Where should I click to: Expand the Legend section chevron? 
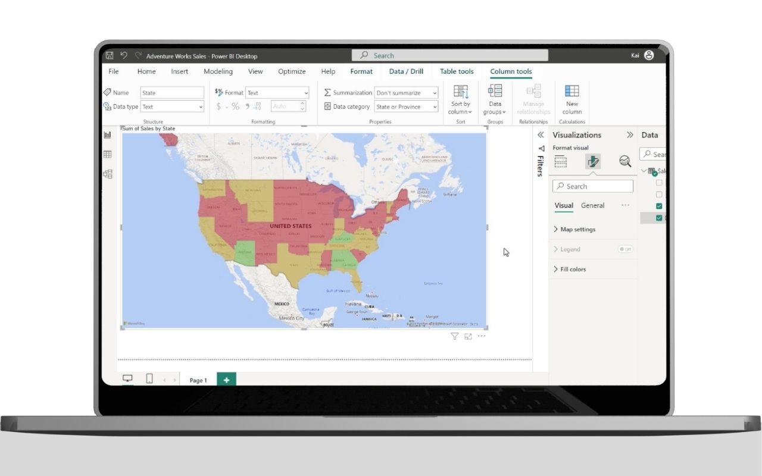click(x=556, y=249)
